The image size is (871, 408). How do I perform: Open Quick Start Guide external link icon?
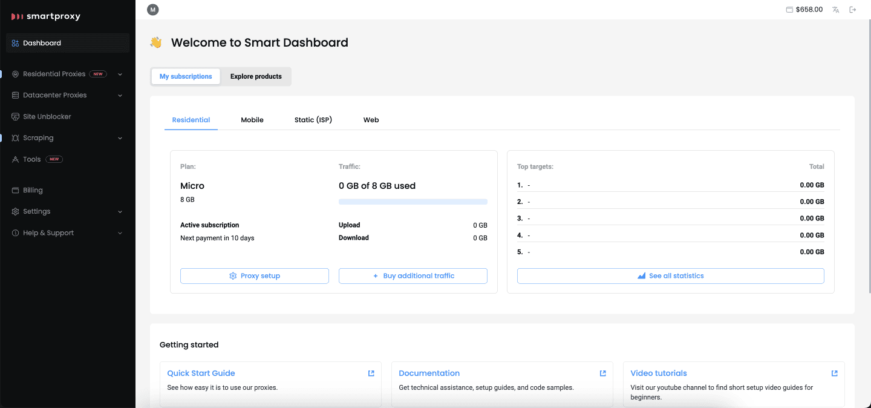371,373
